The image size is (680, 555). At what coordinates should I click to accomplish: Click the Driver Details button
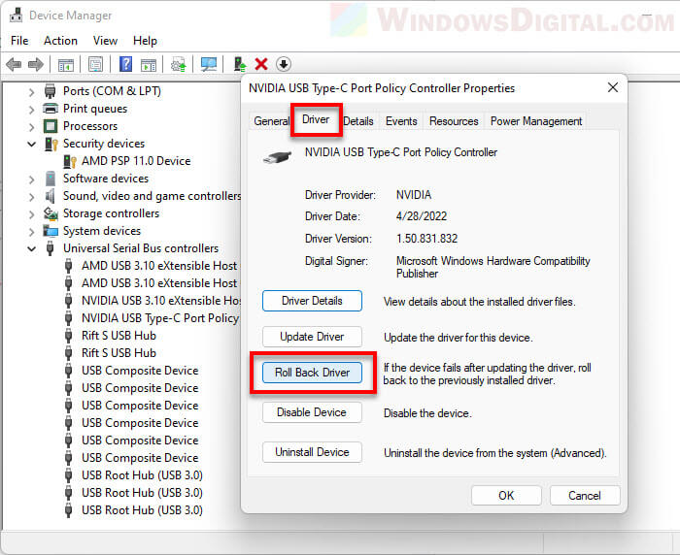pos(312,301)
